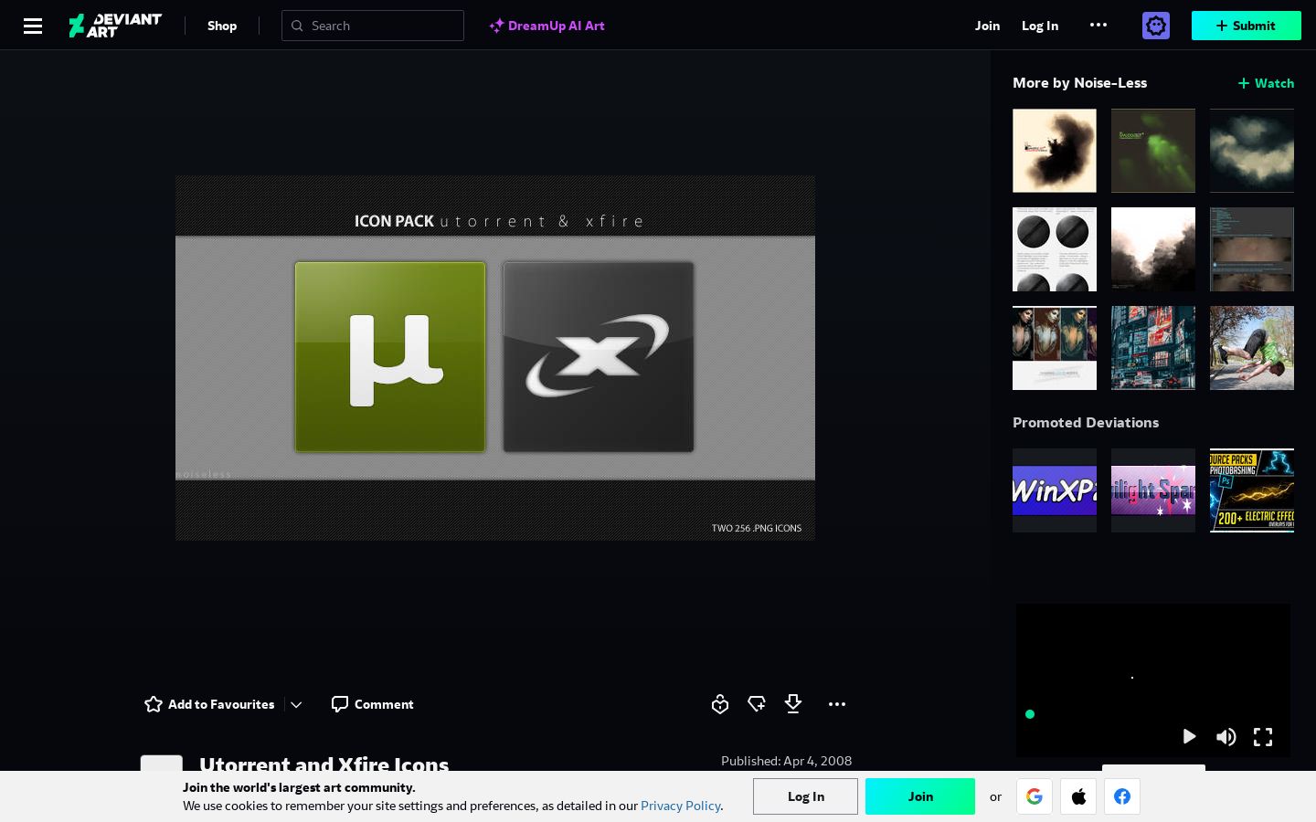
Task: Open the teal city street thumbnail
Action: (x=1153, y=348)
